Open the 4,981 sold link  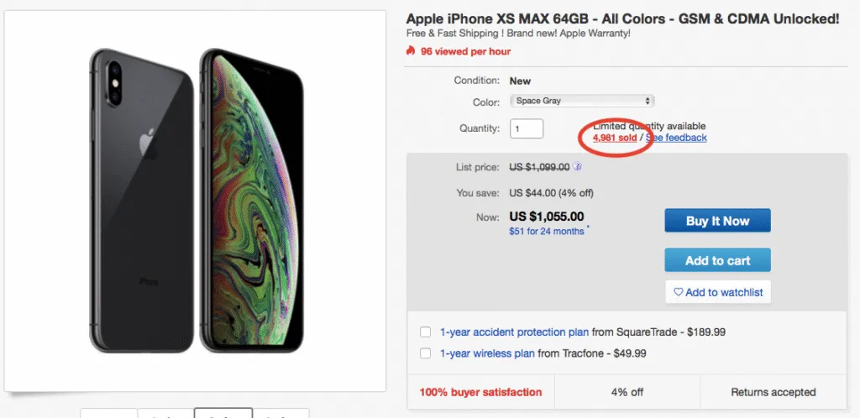click(615, 138)
